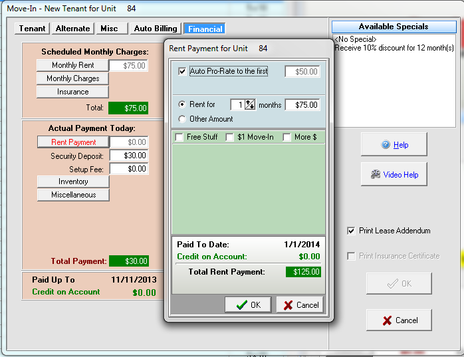Click the Security Deposit amount field

click(x=129, y=156)
